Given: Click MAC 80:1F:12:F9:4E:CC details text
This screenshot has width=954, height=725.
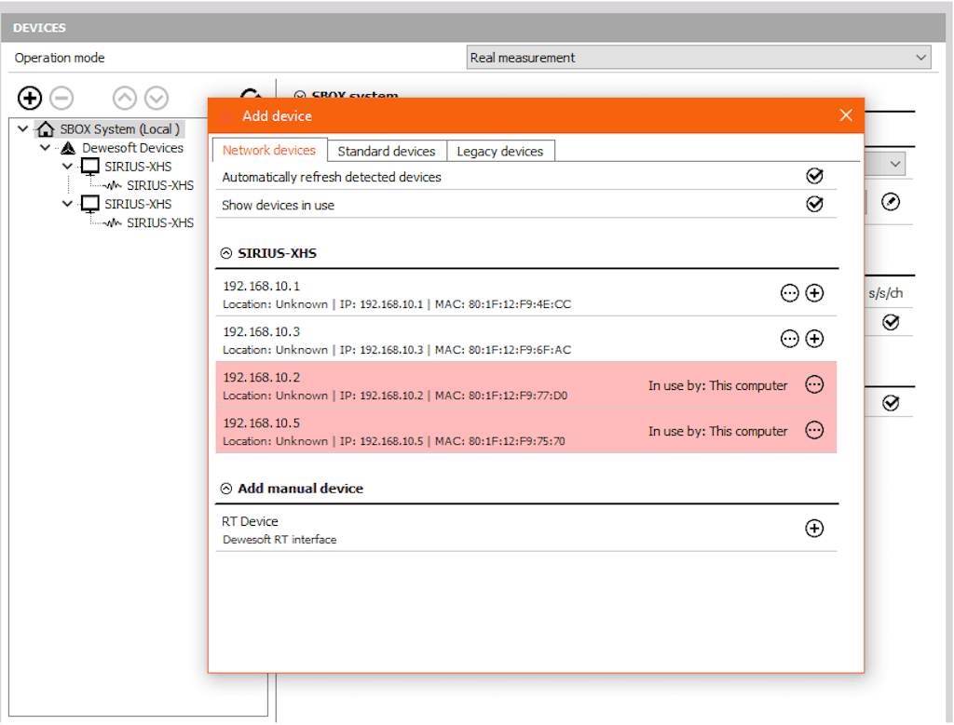Looking at the screenshot, I should (x=503, y=303).
